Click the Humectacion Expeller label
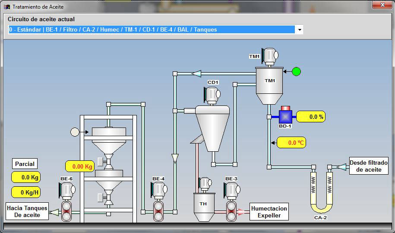This screenshot has width=395, height=233. point(269,212)
